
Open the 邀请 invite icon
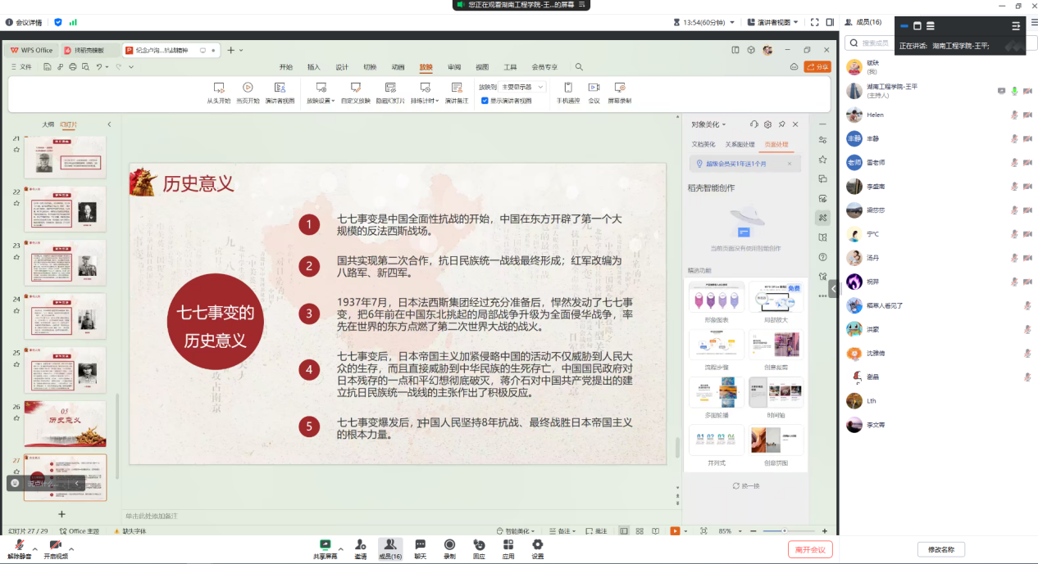point(360,544)
